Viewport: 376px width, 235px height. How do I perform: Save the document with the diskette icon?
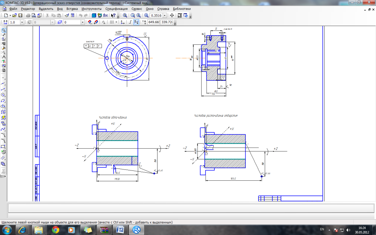pyautogui.click(x=21, y=15)
